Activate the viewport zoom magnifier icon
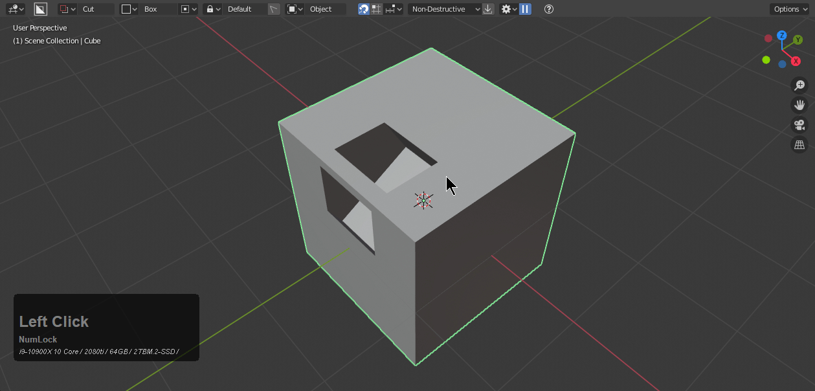 click(x=799, y=85)
